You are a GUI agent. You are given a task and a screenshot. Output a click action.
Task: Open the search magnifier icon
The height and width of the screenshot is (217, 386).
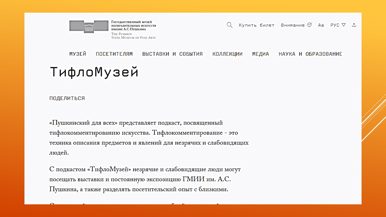click(229, 25)
